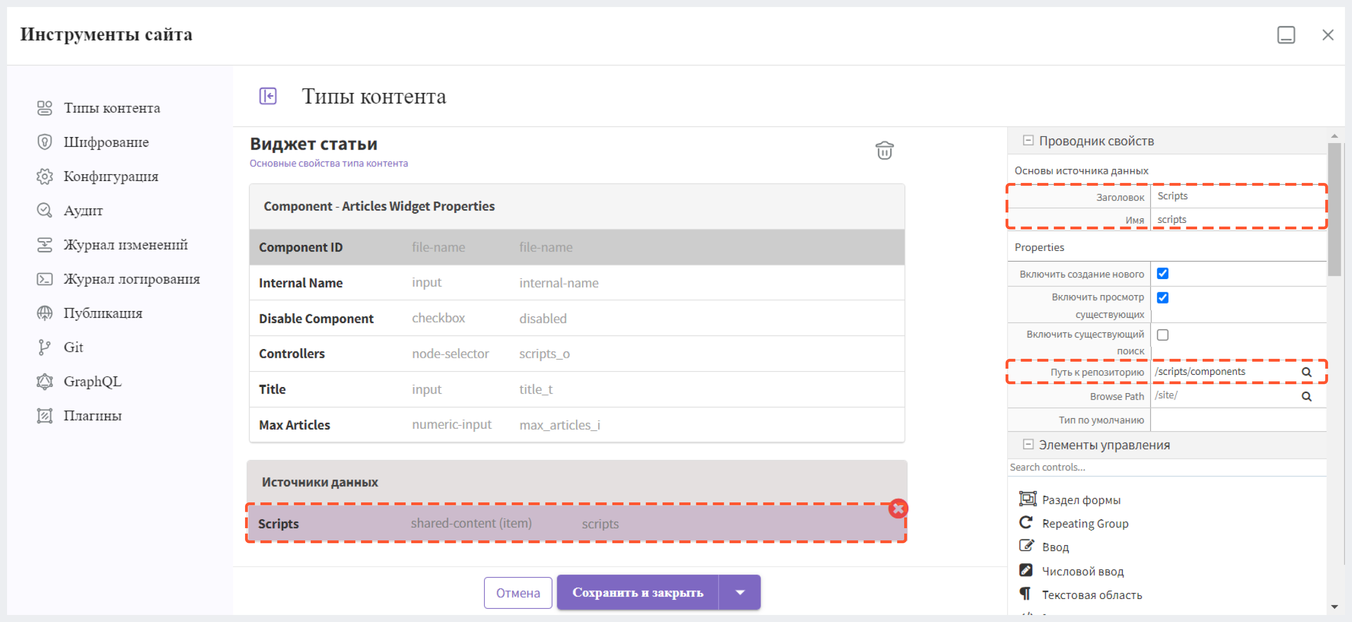Select the Scripts data source row
The width and height of the screenshot is (1352, 622).
pyautogui.click(x=576, y=523)
